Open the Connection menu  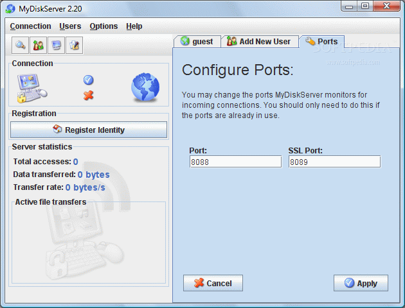point(30,26)
